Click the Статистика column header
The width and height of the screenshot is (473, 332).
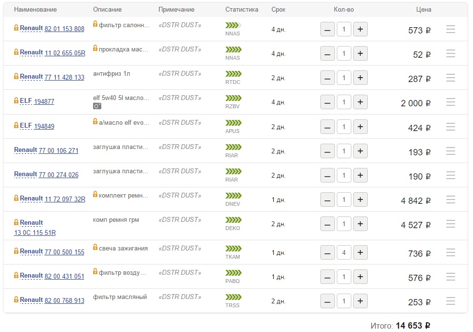pyautogui.click(x=242, y=9)
